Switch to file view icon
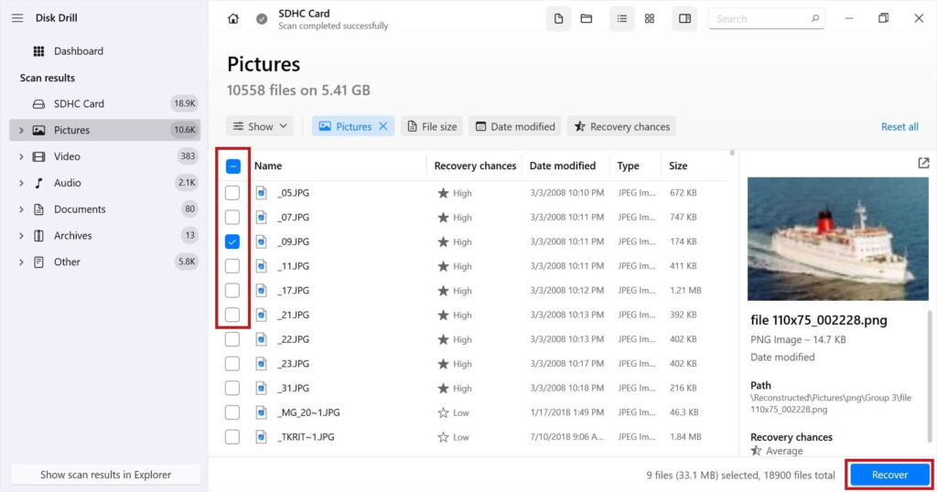This screenshot has height=492, width=937. (x=559, y=18)
